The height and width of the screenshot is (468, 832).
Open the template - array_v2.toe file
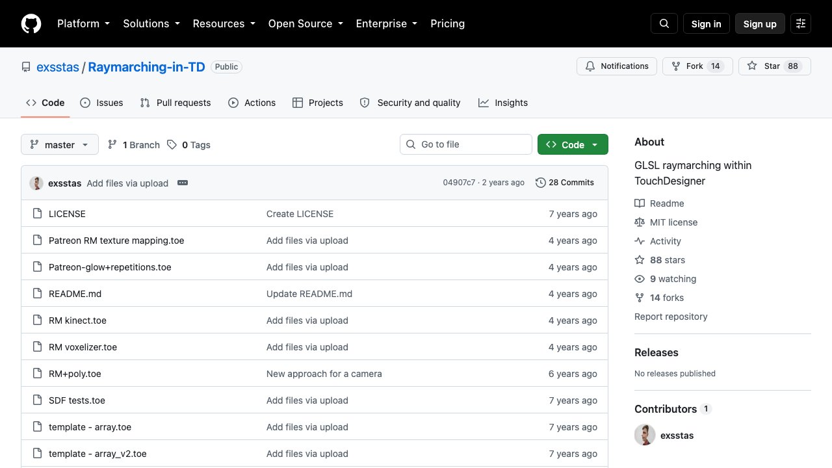pos(97,454)
